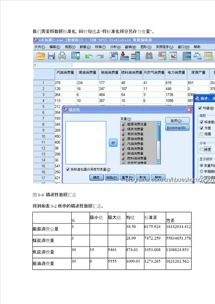This screenshot has width=215, height=304.
Task: Select 煤炭消费量 in variable list
Action: tap(135, 129)
